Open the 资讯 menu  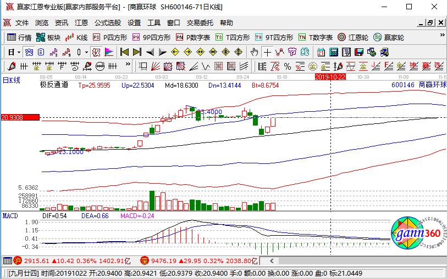pyautogui.click(x=62, y=22)
